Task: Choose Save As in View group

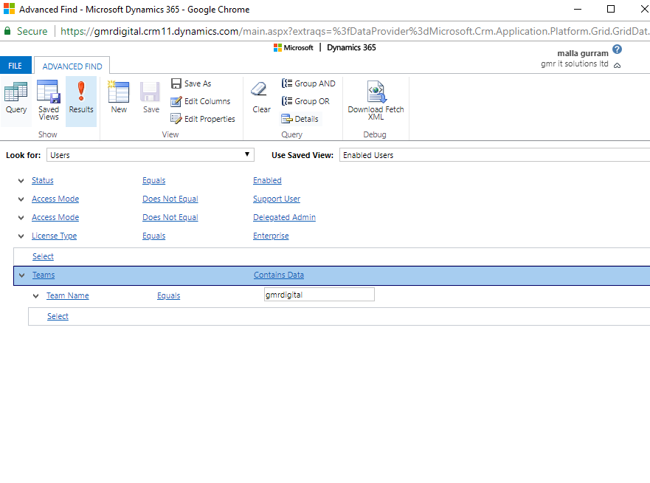Action: point(191,83)
